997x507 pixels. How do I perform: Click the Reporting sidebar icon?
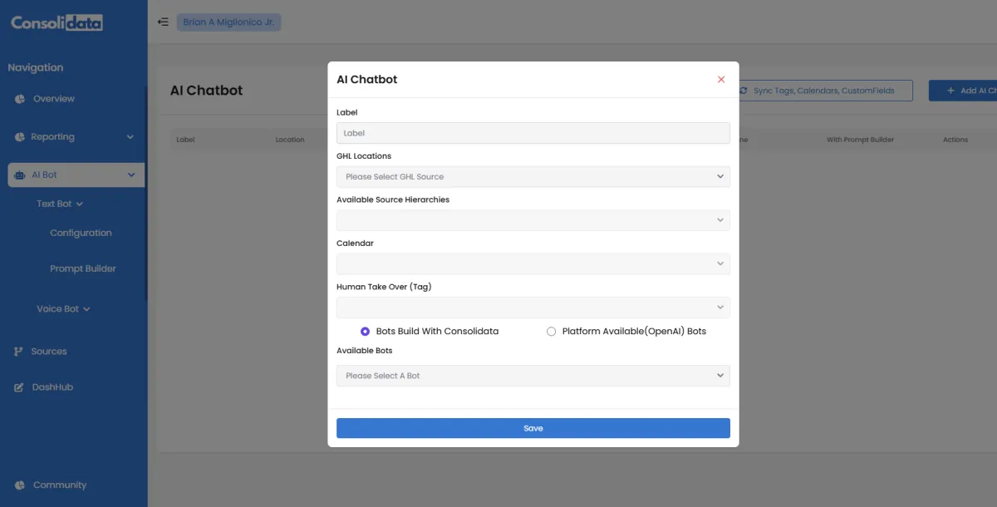coord(20,137)
